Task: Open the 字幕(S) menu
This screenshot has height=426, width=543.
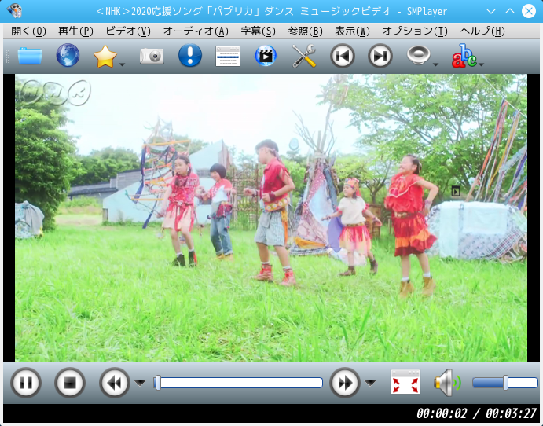Action: click(x=258, y=31)
